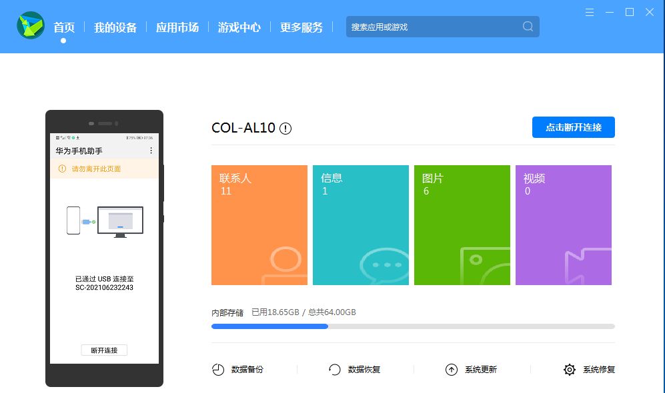Viewport: 665px width, 393px height.
Task: Close the HiSuite window
Action: click(x=649, y=12)
